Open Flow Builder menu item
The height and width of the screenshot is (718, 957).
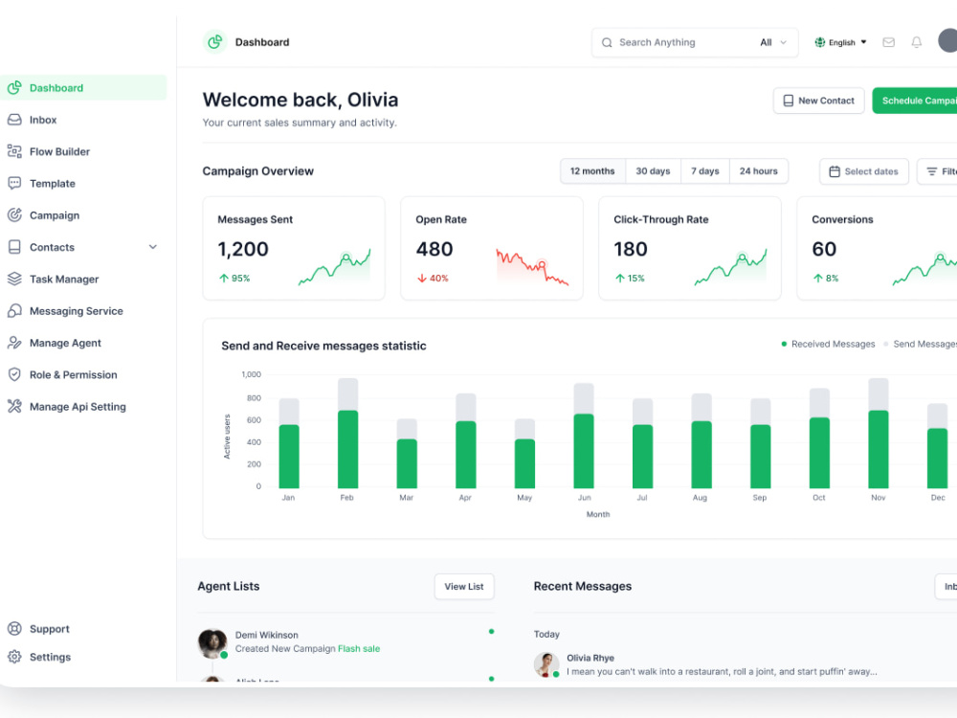pos(83,151)
